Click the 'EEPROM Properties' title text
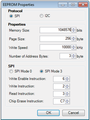The width and height of the screenshot is (90, 120). (x=18, y=5)
